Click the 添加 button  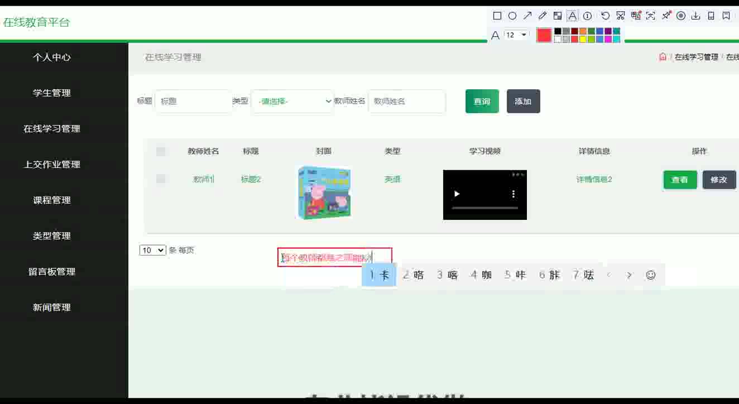click(x=523, y=101)
